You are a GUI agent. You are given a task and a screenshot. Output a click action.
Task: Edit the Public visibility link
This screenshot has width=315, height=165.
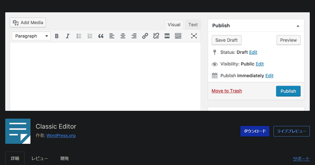tap(260, 64)
